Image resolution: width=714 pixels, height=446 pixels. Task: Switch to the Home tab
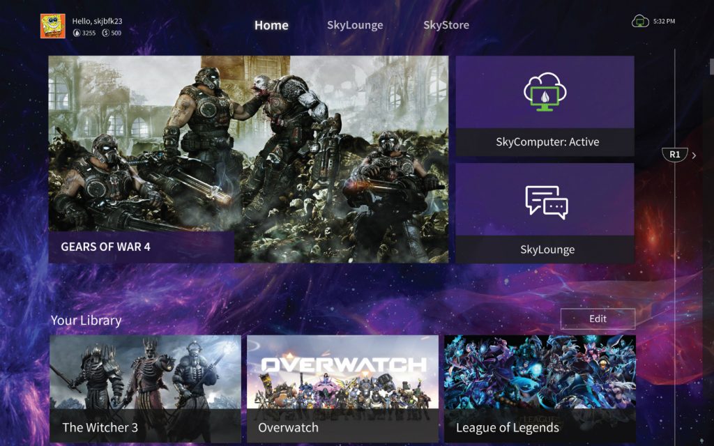(x=271, y=25)
